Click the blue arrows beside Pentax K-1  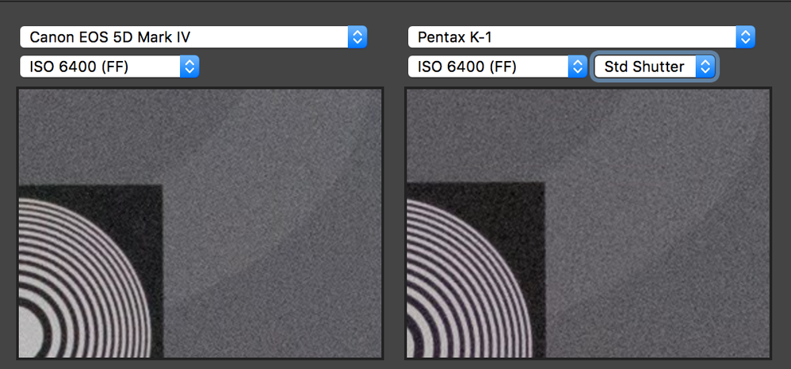point(745,36)
